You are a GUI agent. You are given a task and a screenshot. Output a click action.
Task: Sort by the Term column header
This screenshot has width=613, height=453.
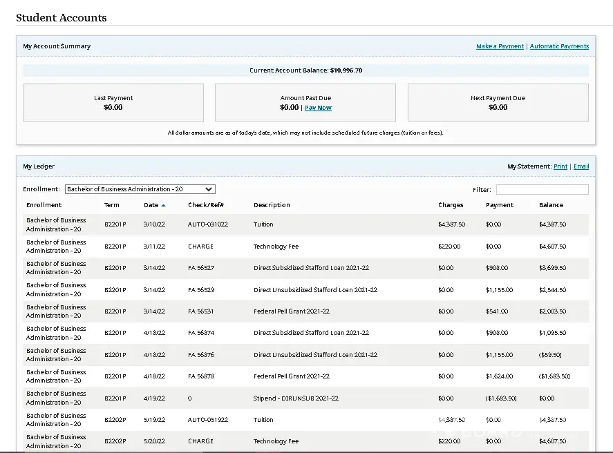click(111, 205)
